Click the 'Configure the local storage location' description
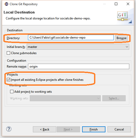Image resolution: width=136 pixels, height=138 pixels. pyautogui.click(x=48, y=18)
